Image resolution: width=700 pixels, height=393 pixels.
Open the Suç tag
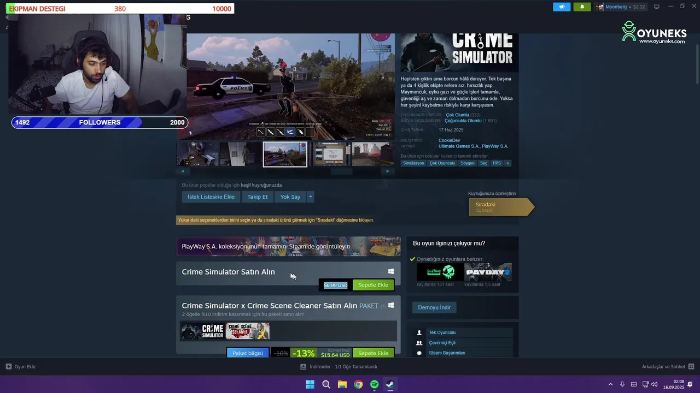tap(483, 163)
